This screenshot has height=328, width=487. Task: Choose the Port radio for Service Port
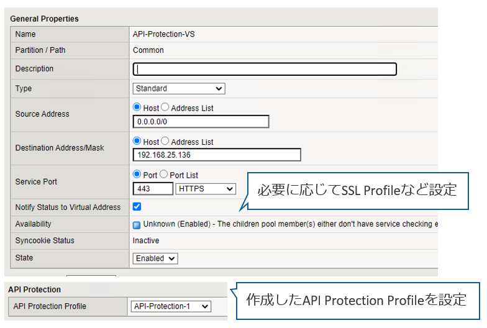tap(137, 175)
